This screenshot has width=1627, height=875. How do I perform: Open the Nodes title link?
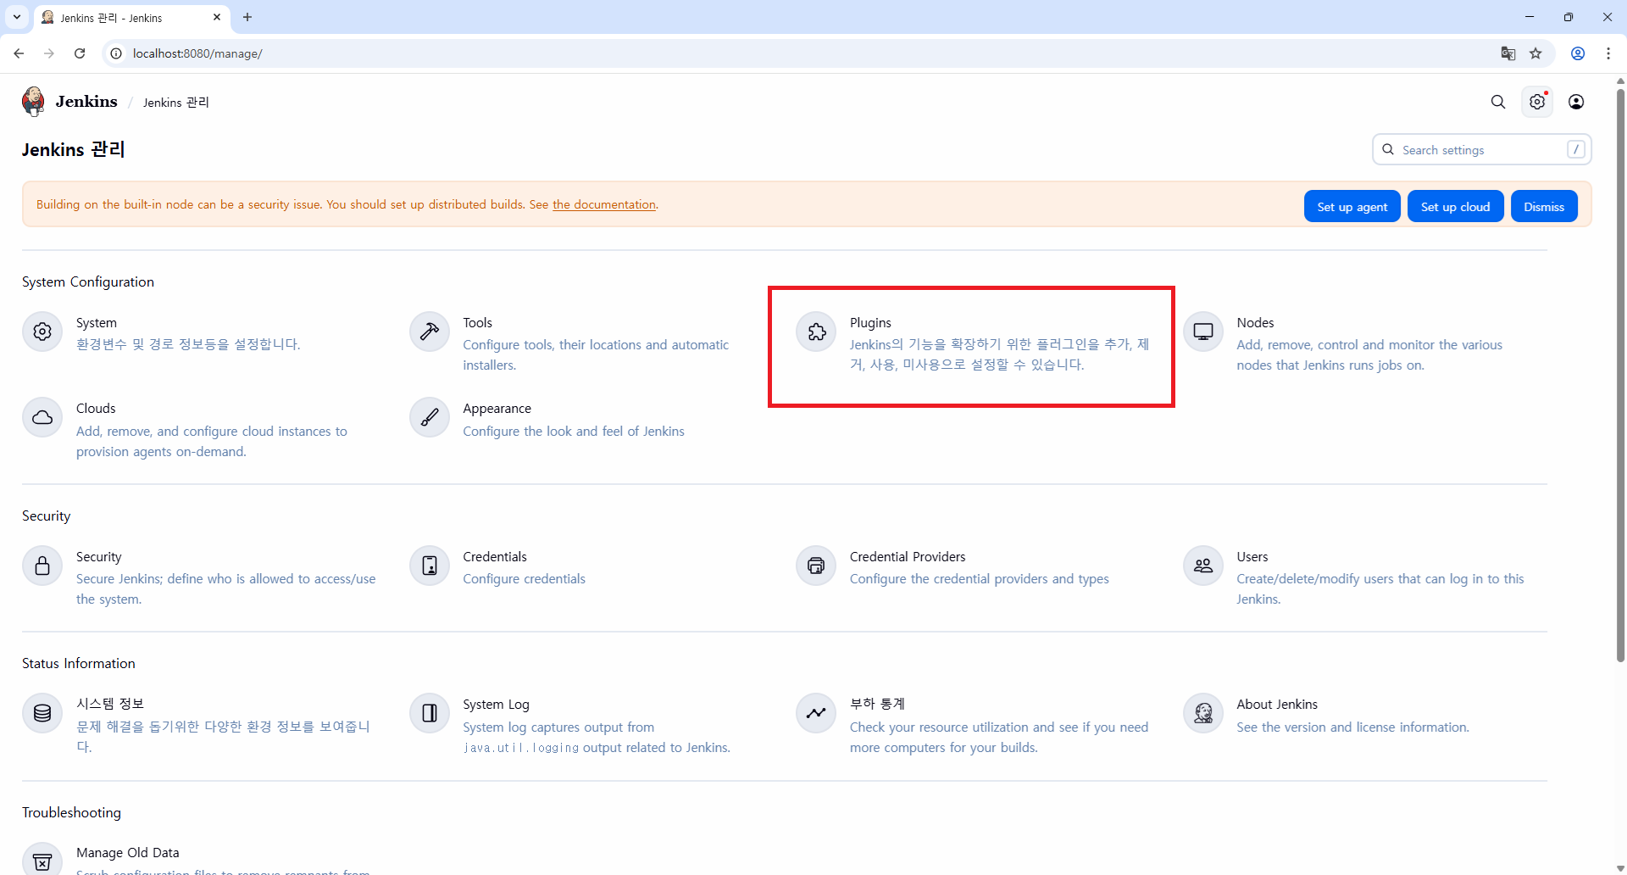(1255, 323)
